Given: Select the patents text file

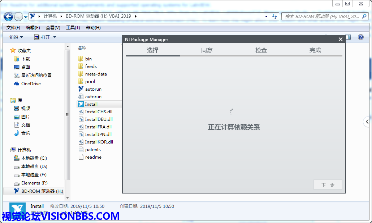Looking at the screenshot, I should (x=90, y=150).
